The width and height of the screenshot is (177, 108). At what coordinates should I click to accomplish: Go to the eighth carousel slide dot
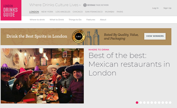tap(163, 103)
